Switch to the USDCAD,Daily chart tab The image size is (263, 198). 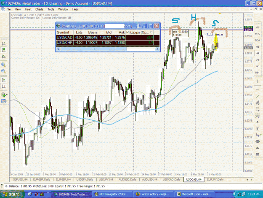(x=172, y=179)
